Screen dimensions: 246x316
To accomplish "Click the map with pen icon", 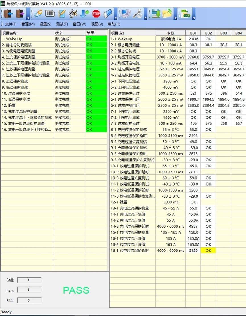I will click(73, 14).
